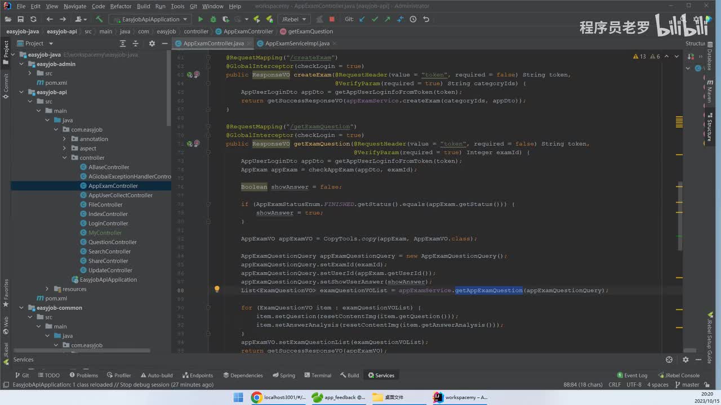721x405 pixels.
Task: Click the Collapse All icon in Project panel
Action: click(136, 43)
